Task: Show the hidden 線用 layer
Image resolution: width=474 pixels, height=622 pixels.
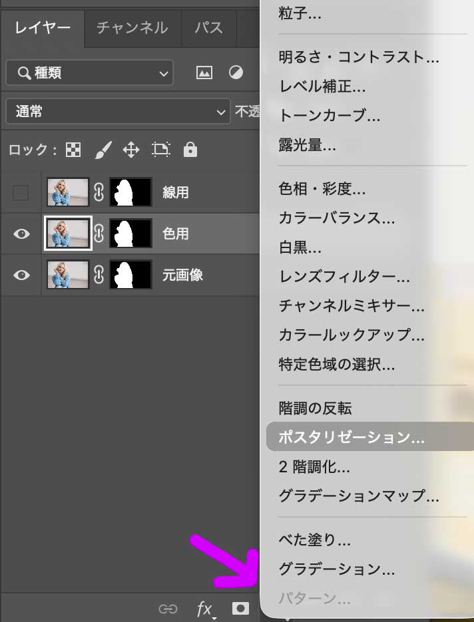Action: point(21,193)
